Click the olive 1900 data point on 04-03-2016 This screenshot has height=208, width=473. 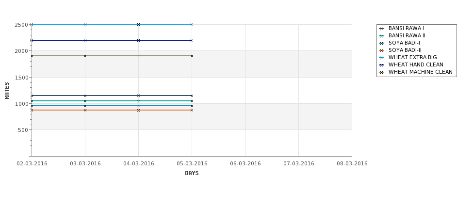pos(138,56)
